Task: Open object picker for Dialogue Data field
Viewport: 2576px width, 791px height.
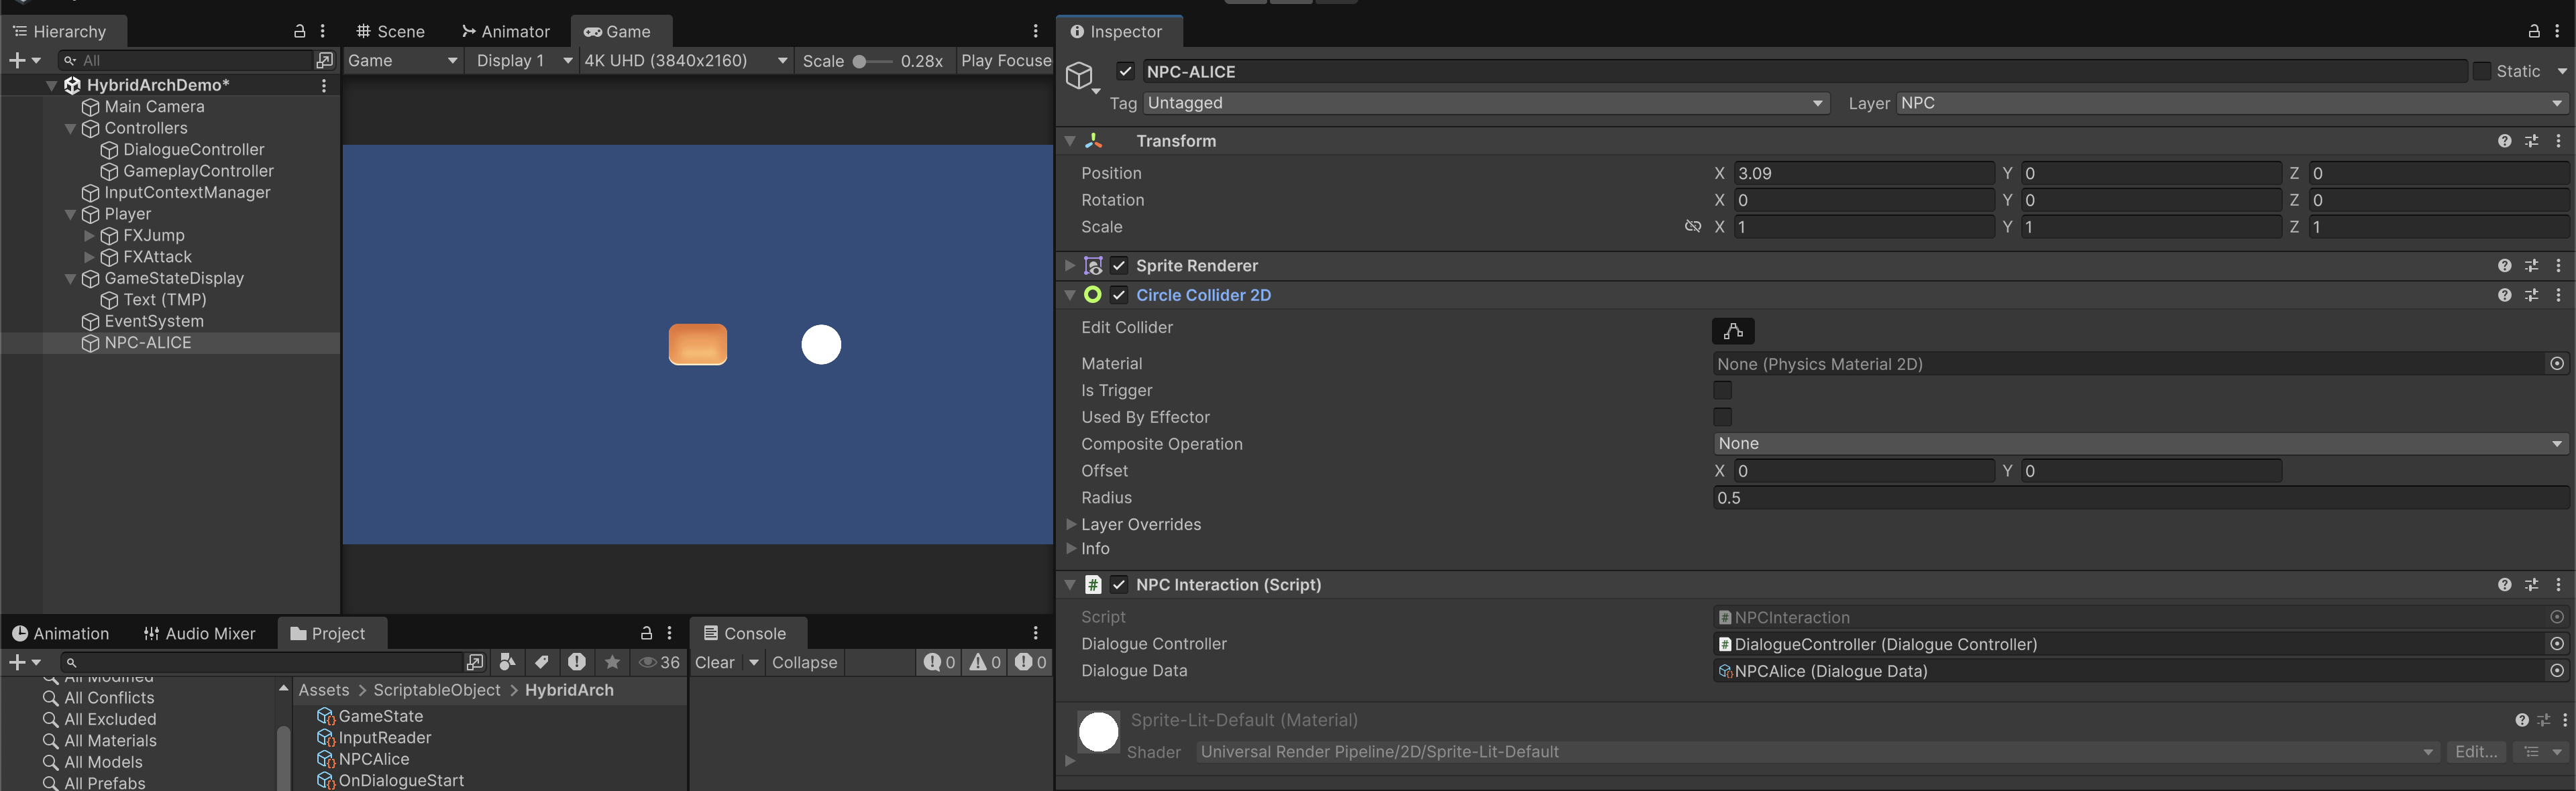Action: [2556, 671]
